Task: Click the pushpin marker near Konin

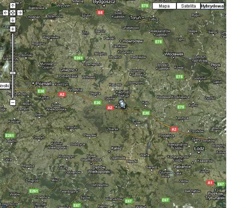Action: click(123, 103)
